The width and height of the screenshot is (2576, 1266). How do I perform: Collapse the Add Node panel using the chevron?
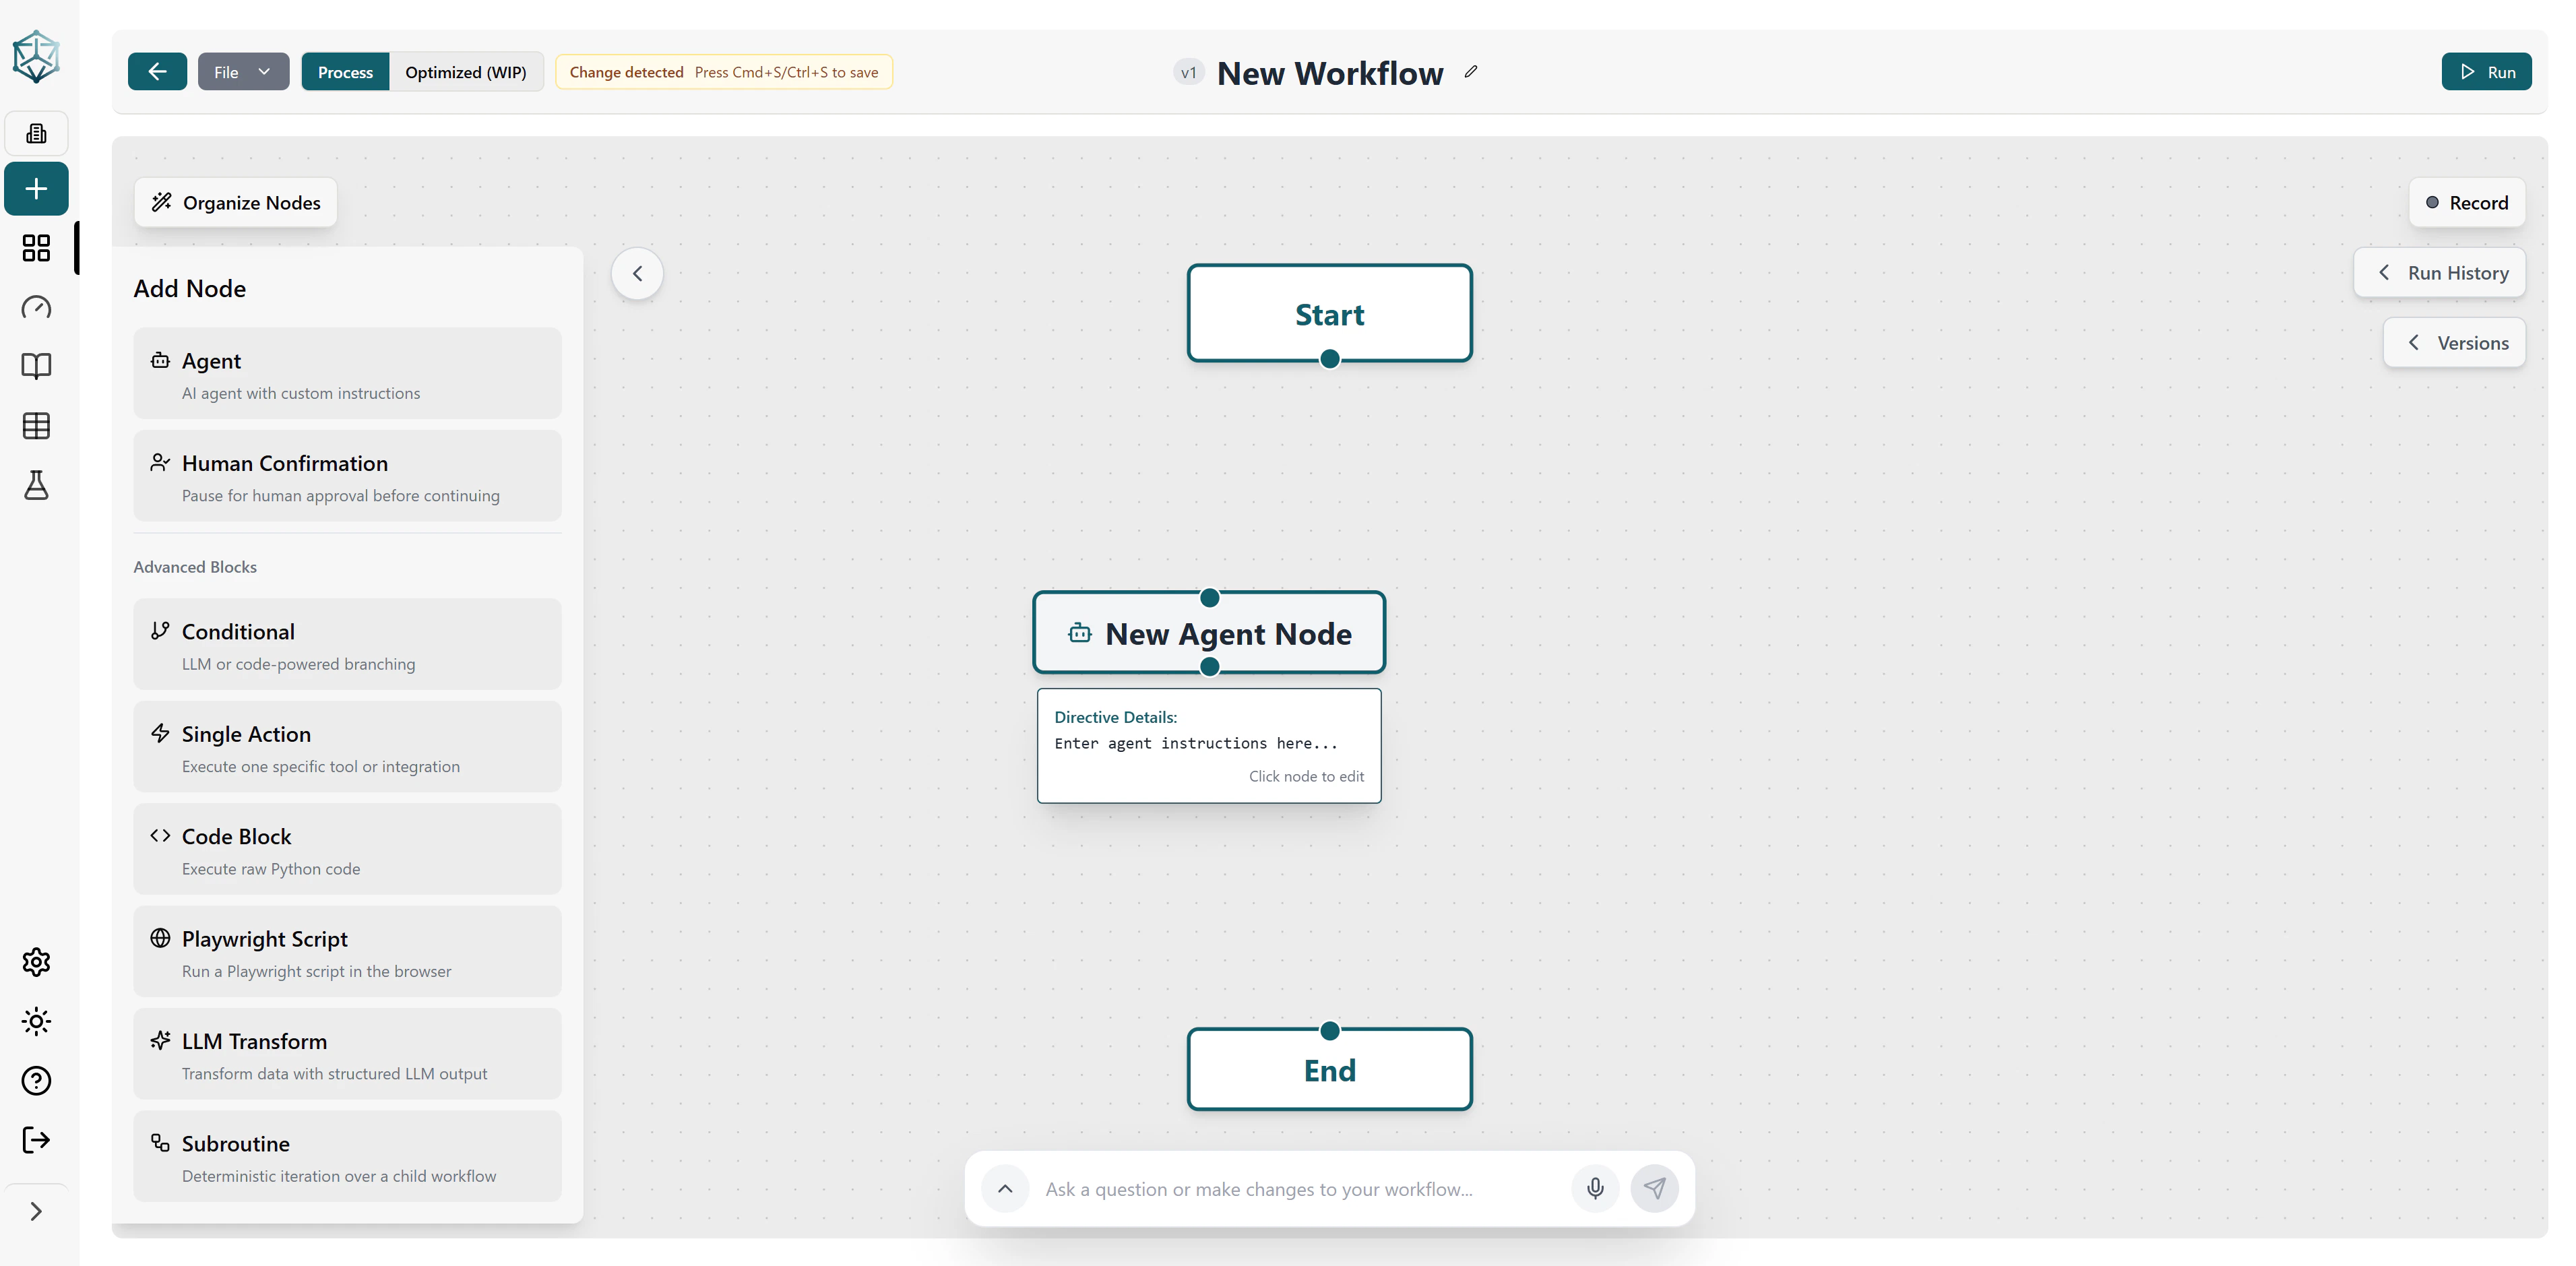pos(637,273)
